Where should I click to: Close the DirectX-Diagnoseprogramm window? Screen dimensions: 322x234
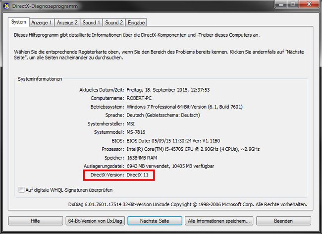tap(309, 4)
